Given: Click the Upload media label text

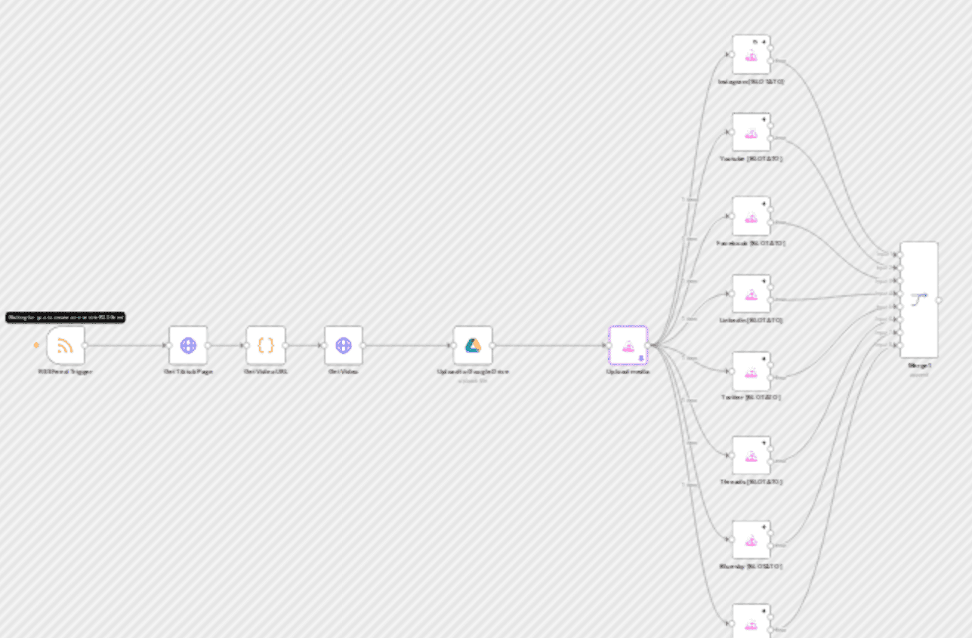Looking at the screenshot, I should point(628,371).
